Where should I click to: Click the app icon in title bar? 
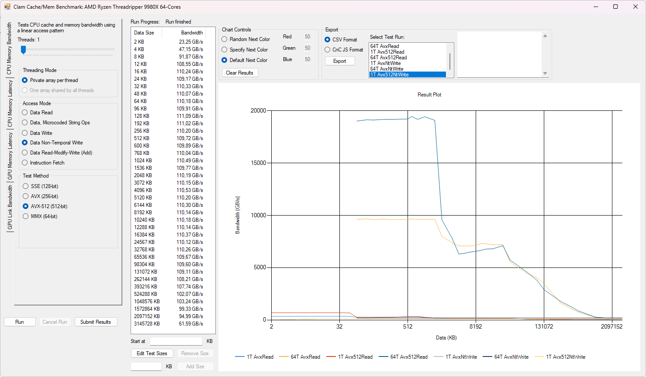(7, 7)
